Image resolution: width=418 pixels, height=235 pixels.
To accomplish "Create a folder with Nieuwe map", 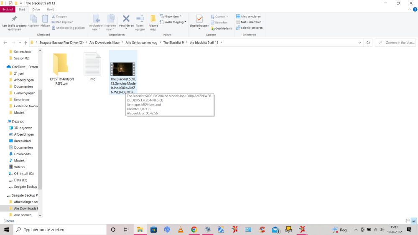I will [153, 21].
